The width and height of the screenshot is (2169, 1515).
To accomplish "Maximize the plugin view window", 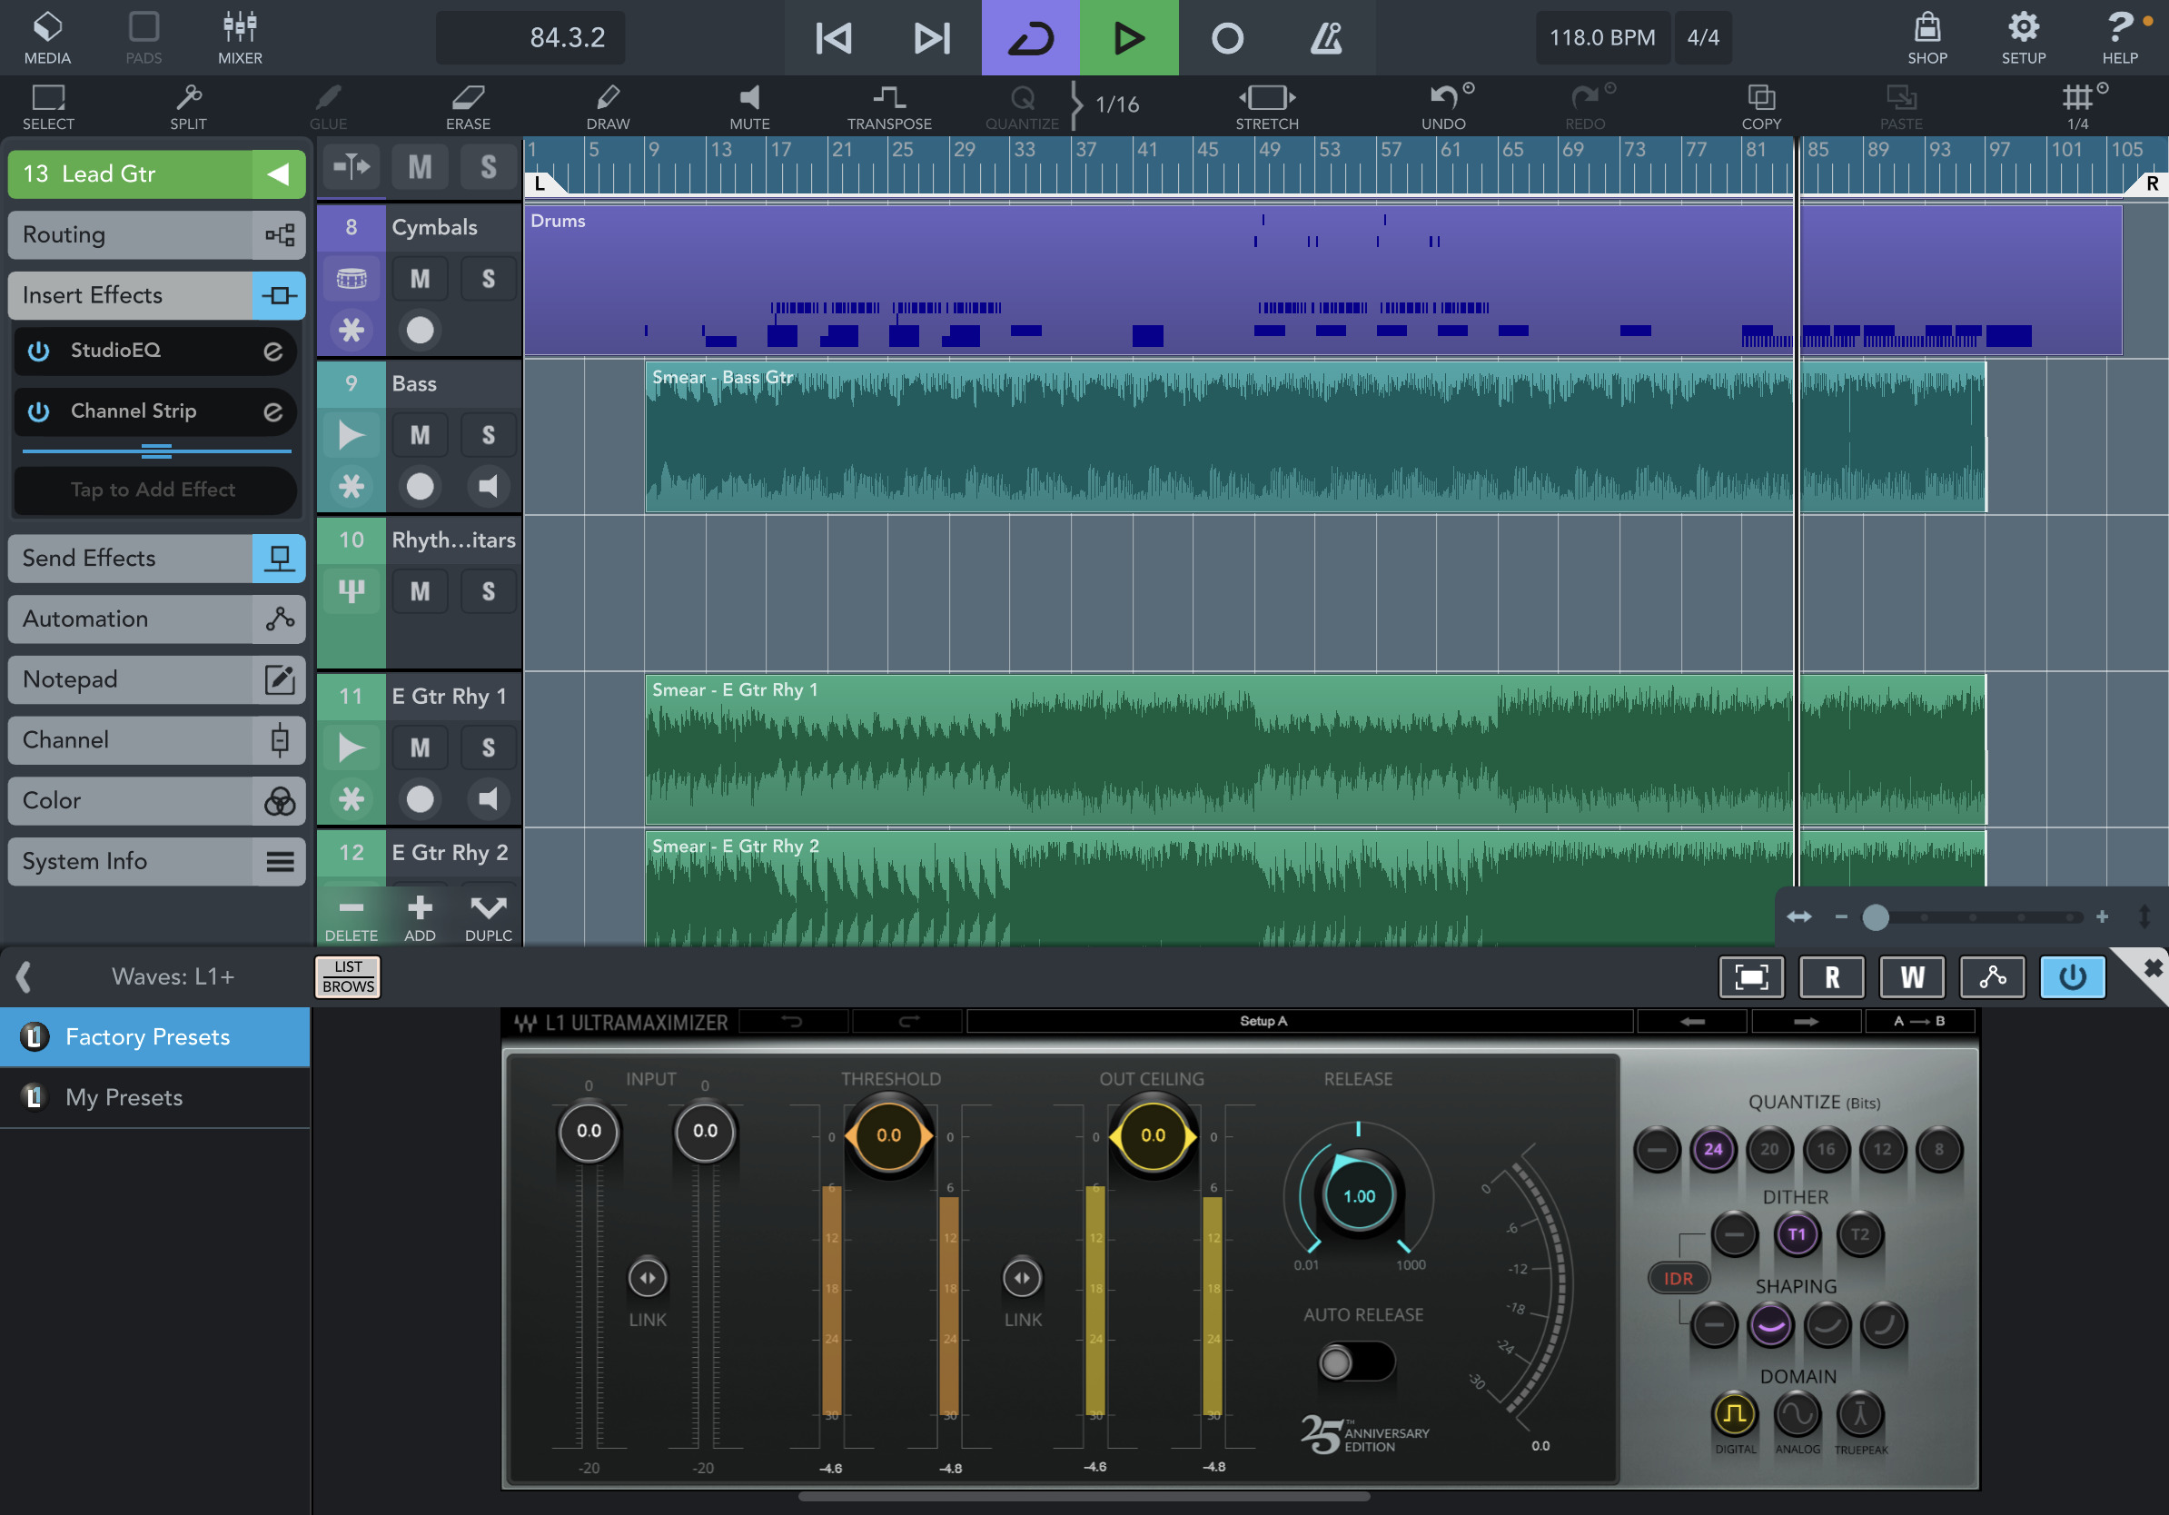I will pyautogui.click(x=1750, y=976).
